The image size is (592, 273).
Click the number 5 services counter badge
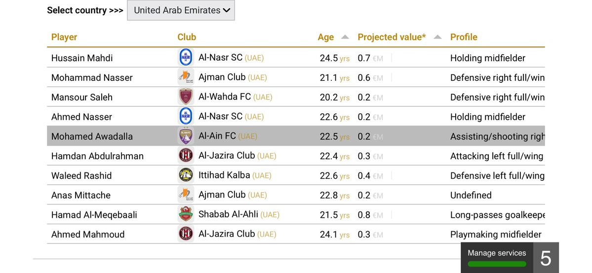546,258
